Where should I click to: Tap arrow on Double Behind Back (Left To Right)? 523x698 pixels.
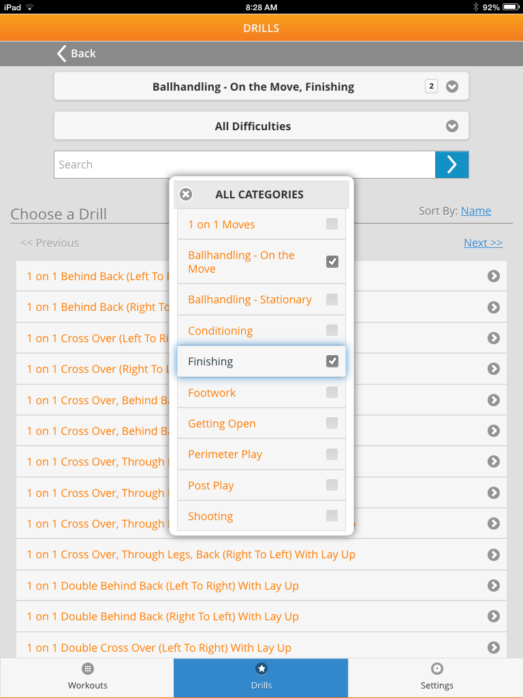coord(494,586)
